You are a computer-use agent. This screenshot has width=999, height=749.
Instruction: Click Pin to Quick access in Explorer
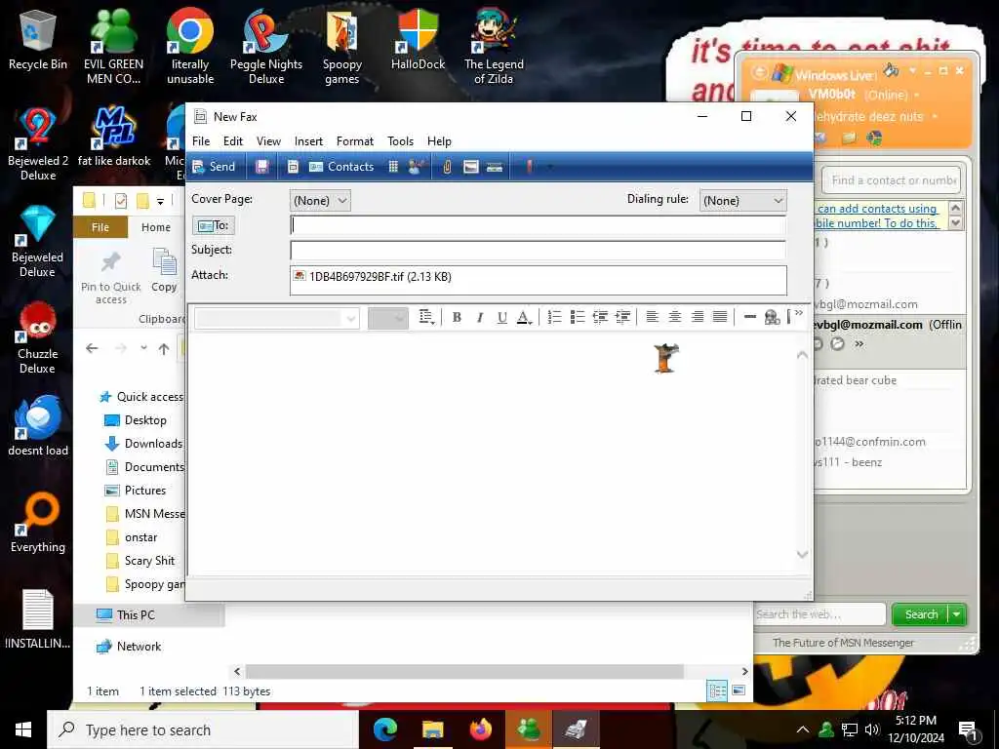pos(111,278)
